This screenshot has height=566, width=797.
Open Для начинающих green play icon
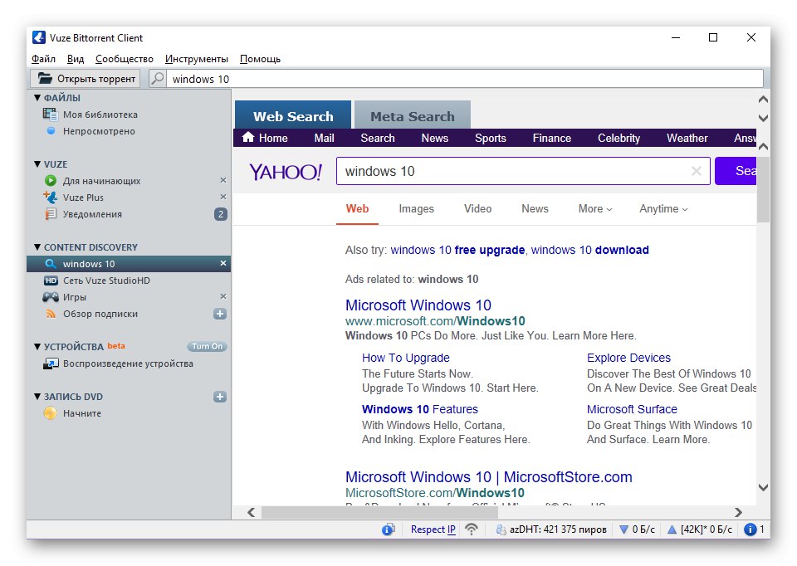[51, 180]
